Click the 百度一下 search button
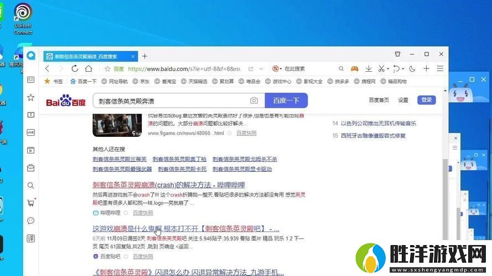 click(x=286, y=100)
